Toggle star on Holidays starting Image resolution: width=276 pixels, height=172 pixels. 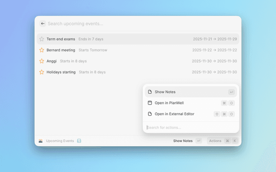click(42, 72)
